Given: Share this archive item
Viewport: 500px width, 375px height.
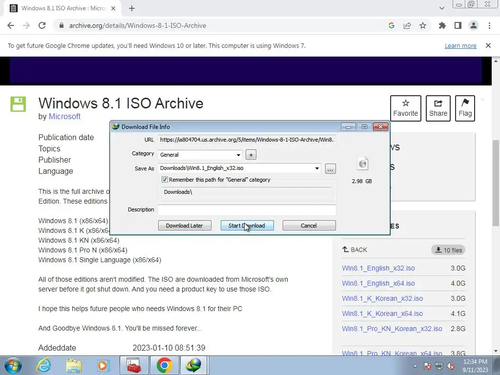Looking at the screenshot, I should (438, 108).
